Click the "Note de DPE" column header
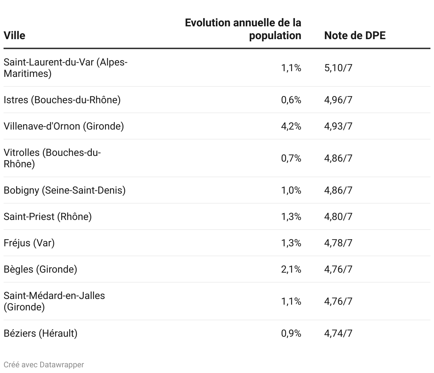Viewport: 434px width, 373px height. click(355, 36)
